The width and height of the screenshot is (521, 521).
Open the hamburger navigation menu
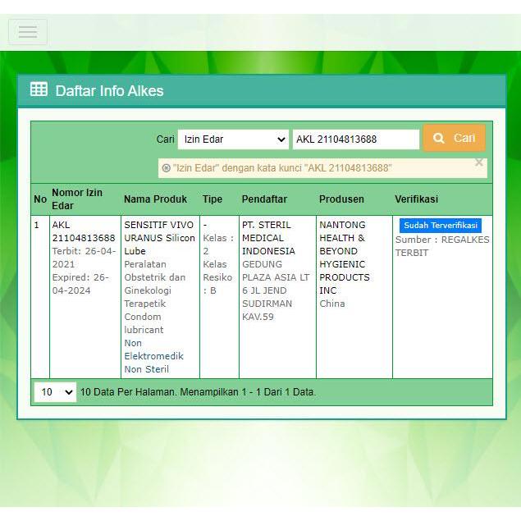click(x=28, y=32)
